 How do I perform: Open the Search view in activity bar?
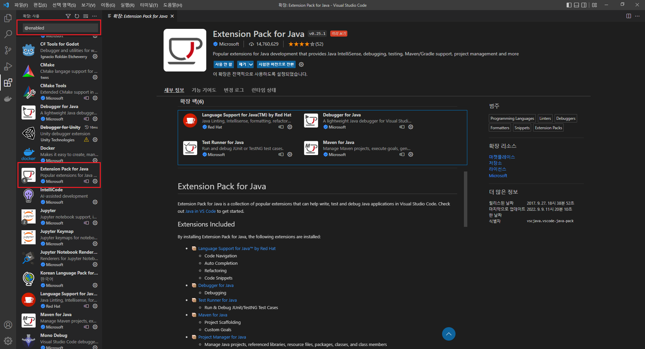[8, 34]
